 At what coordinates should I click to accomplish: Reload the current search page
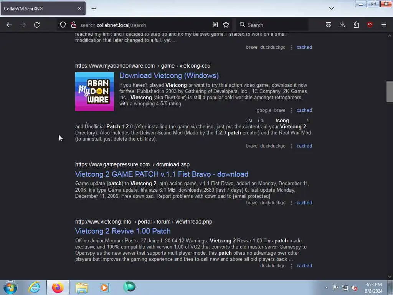point(37,25)
